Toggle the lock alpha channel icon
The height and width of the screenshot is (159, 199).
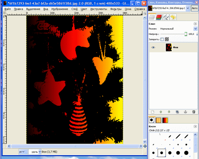pos(167,39)
